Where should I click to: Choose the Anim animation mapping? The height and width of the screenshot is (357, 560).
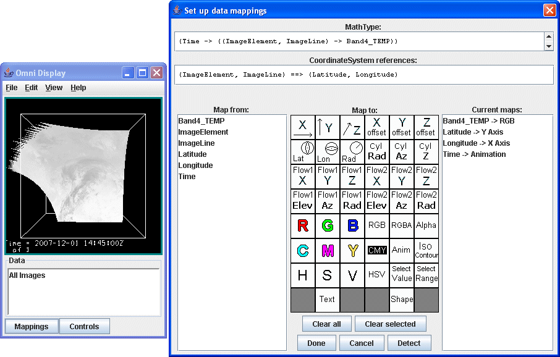[401, 250]
